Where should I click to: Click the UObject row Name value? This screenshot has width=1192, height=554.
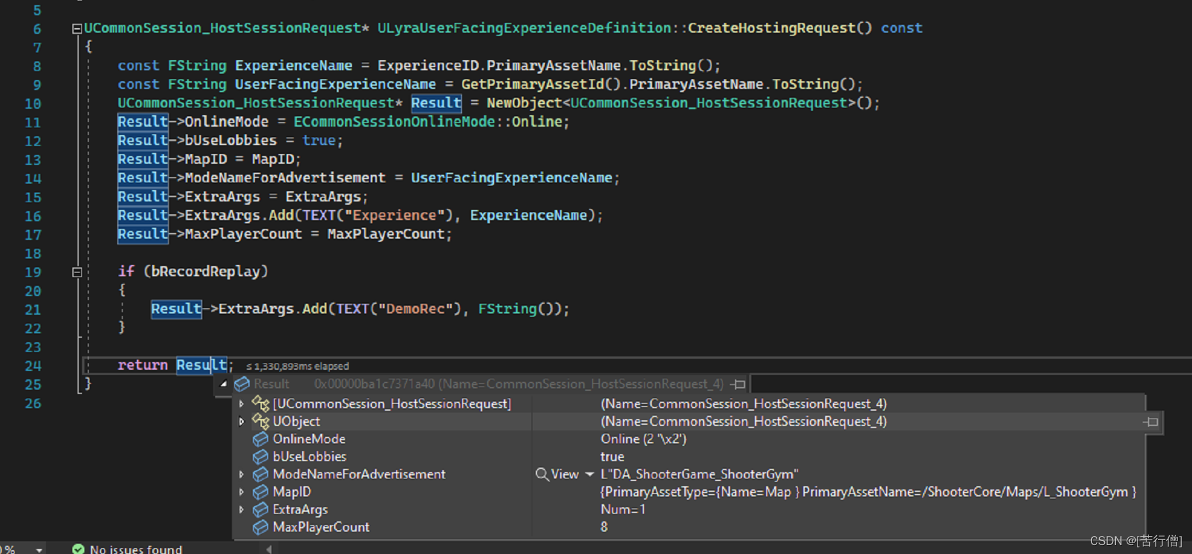click(744, 422)
